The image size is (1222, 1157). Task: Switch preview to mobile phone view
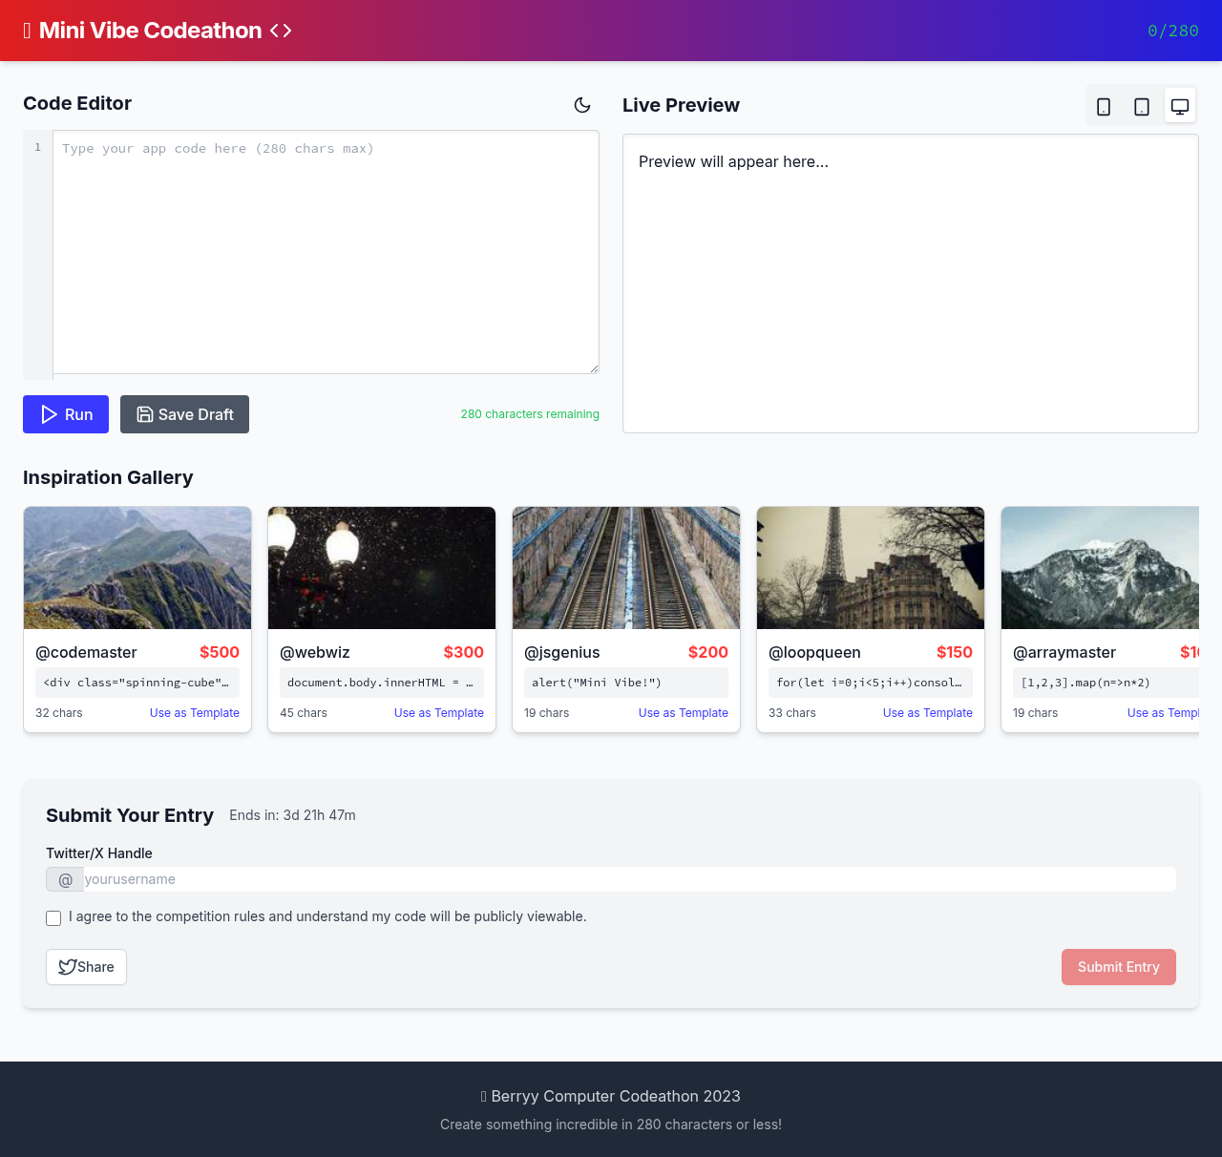click(1103, 105)
